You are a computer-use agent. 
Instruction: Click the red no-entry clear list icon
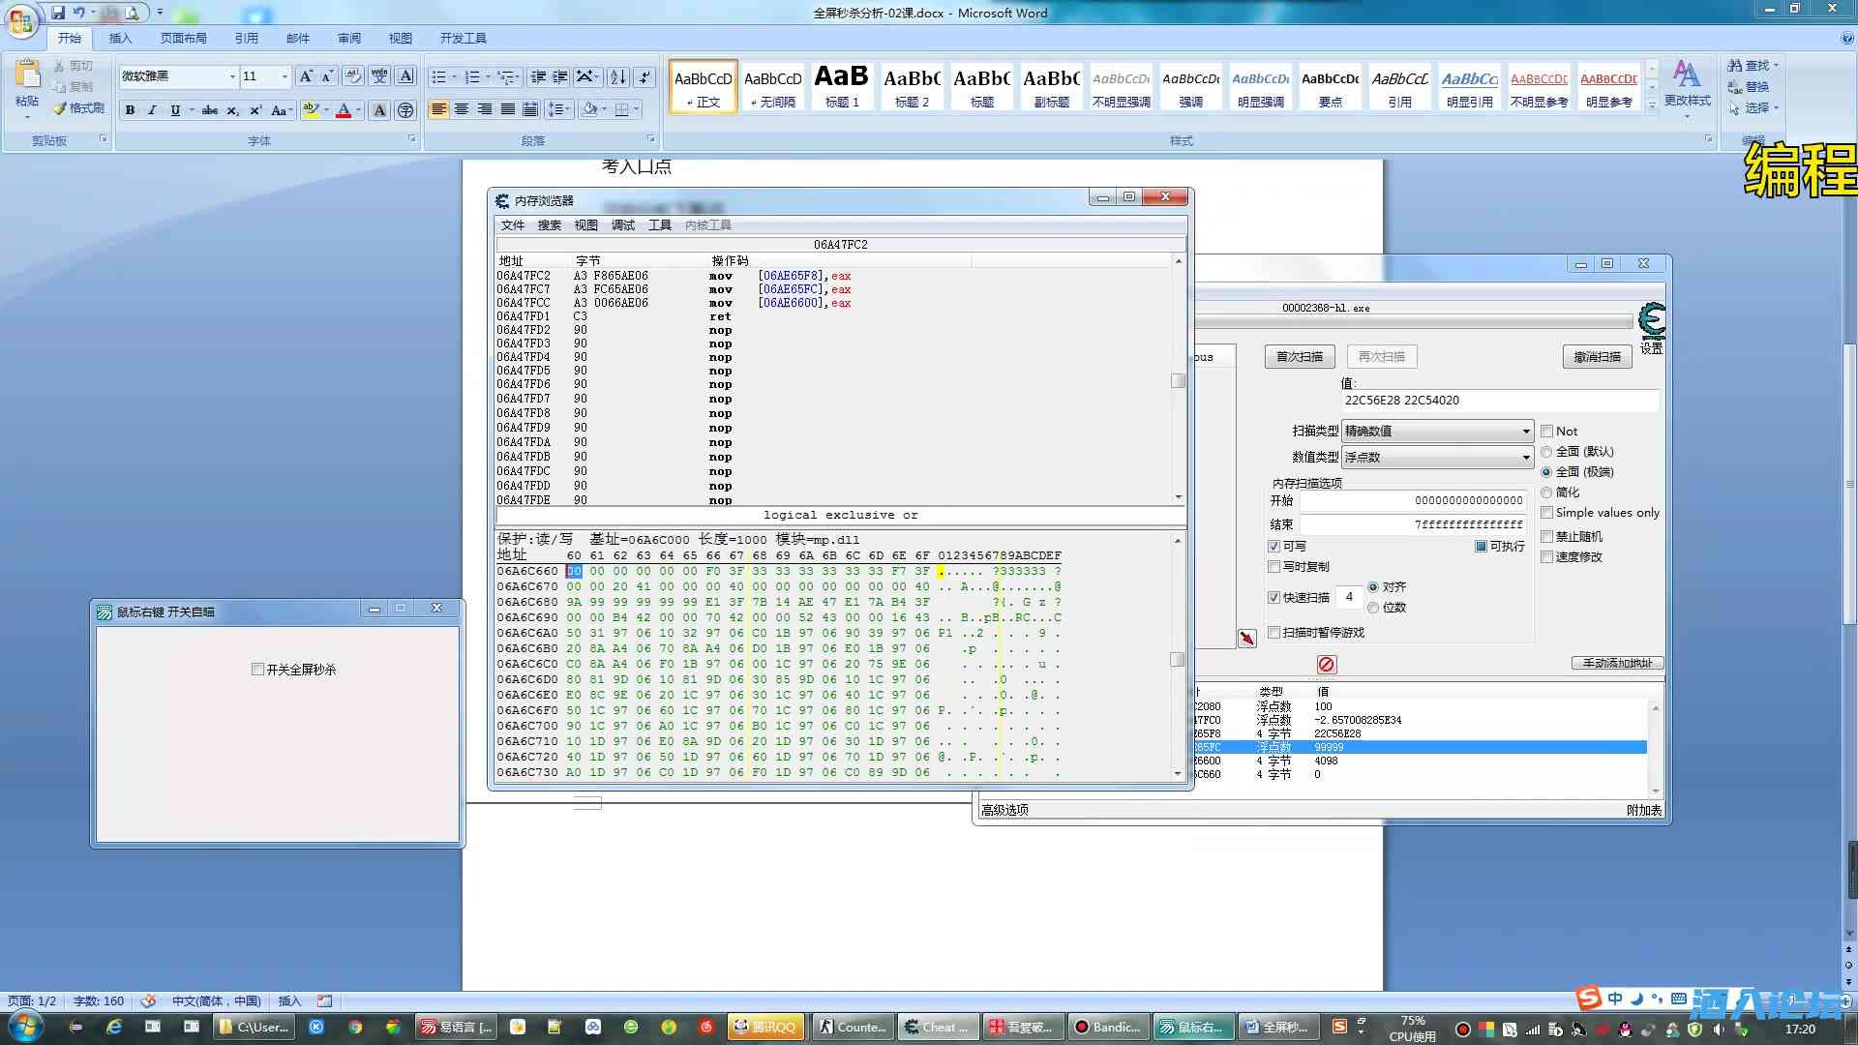pyautogui.click(x=1327, y=664)
